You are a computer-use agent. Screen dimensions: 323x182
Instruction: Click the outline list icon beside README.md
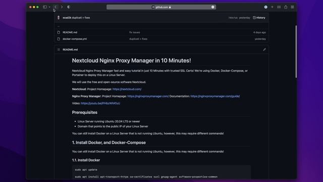(x=59, y=50)
